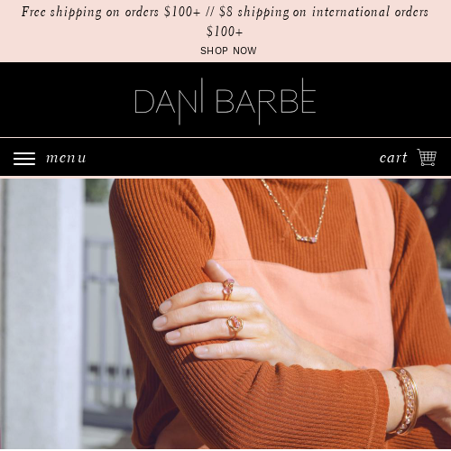Image resolution: width=451 pixels, height=451 pixels.
Task: Click the "$100+" line in the banner
Action: pyautogui.click(x=225, y=32)
